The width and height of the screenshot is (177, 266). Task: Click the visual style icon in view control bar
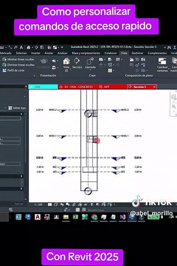coord(55,204)
